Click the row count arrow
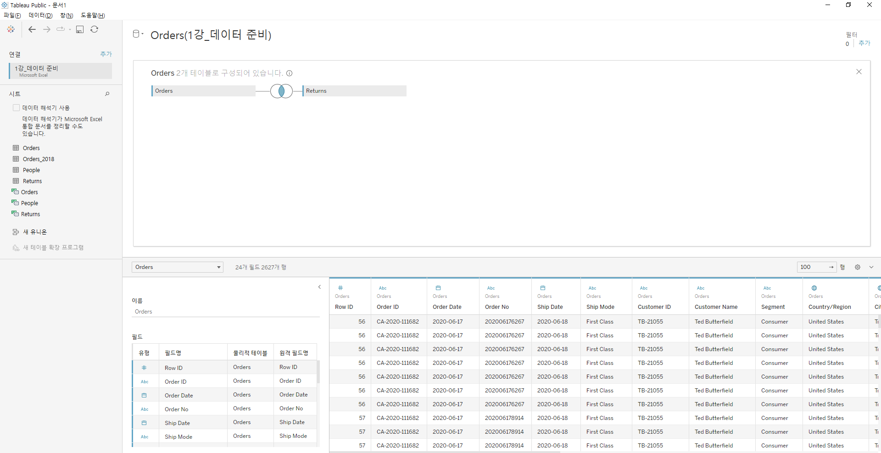The height and width of the screenshot is (453, 881). (x=831, y=267)
